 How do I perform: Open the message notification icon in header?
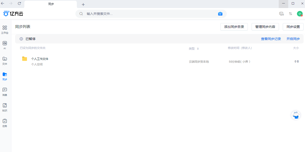coord(281,14)
